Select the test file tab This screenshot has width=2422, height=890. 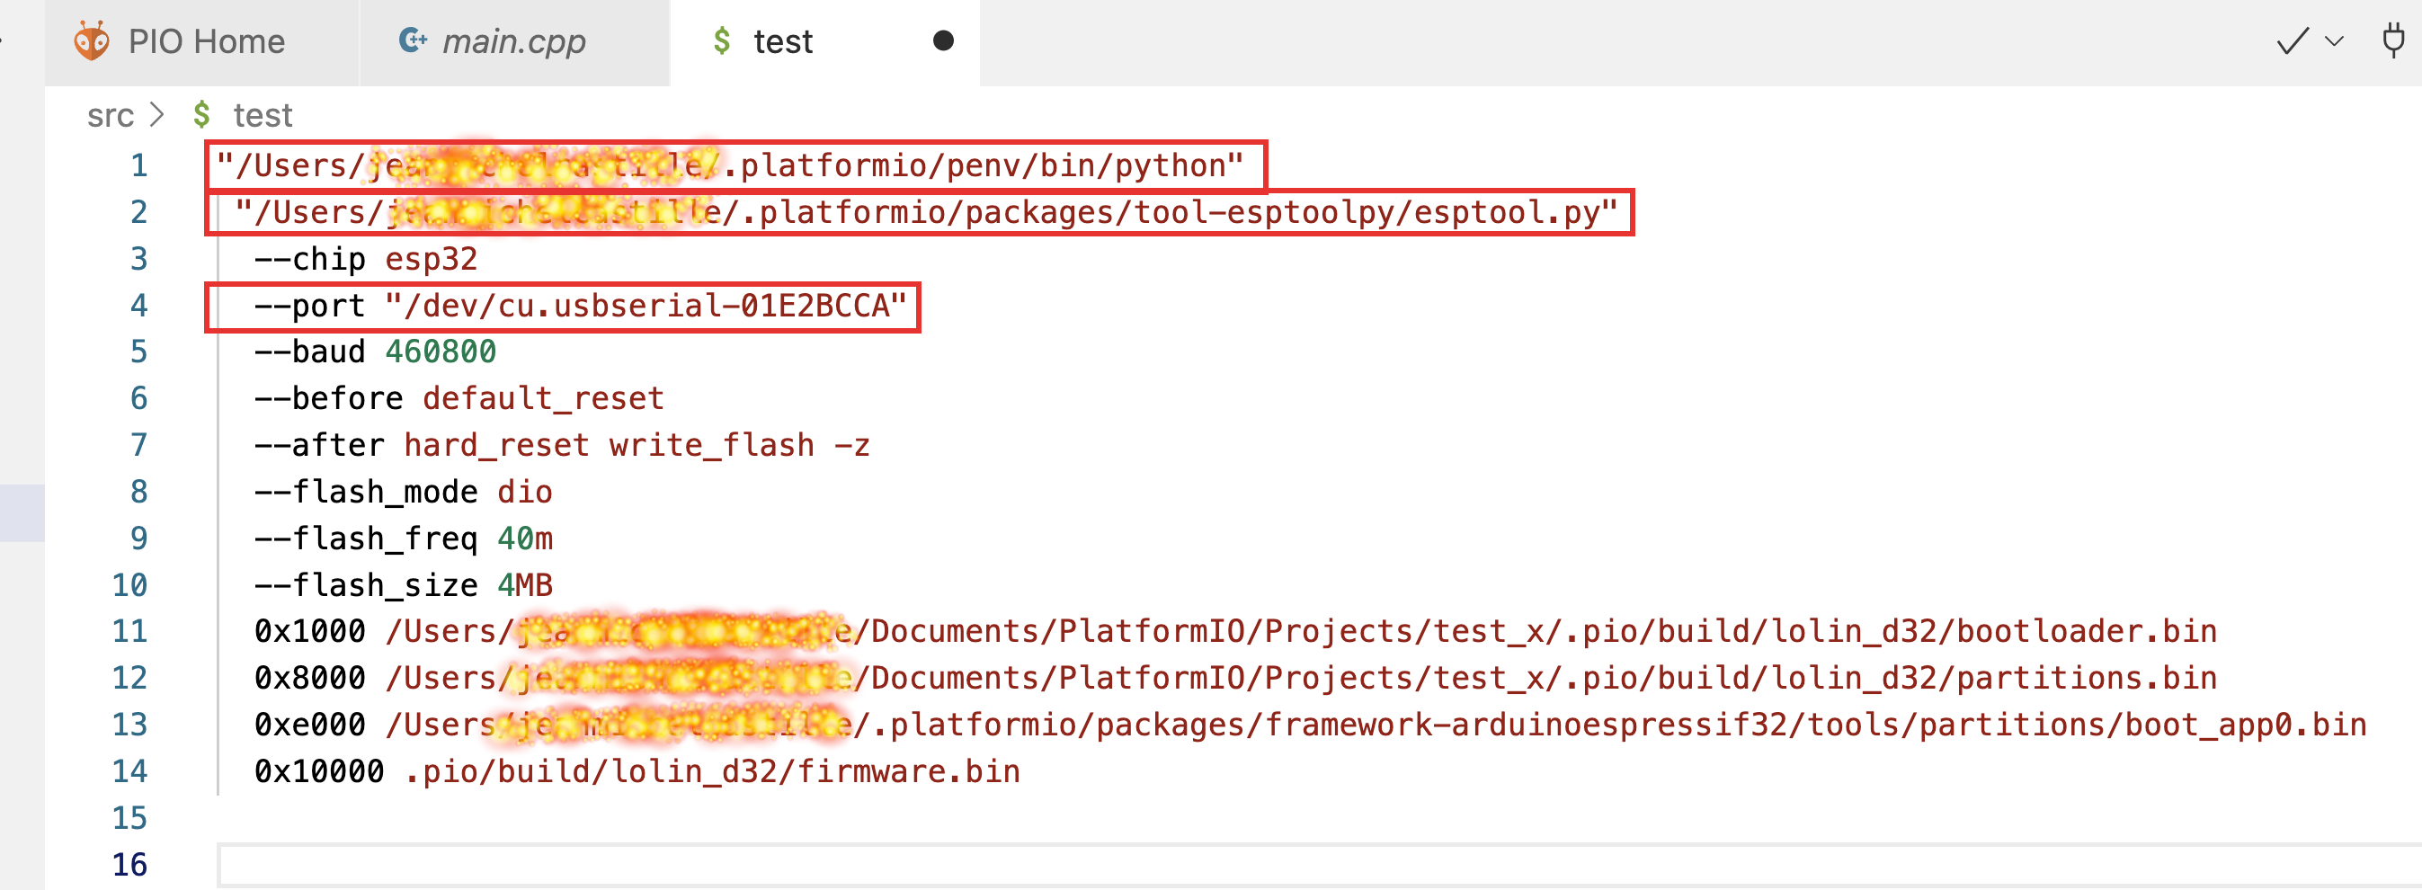824,42
